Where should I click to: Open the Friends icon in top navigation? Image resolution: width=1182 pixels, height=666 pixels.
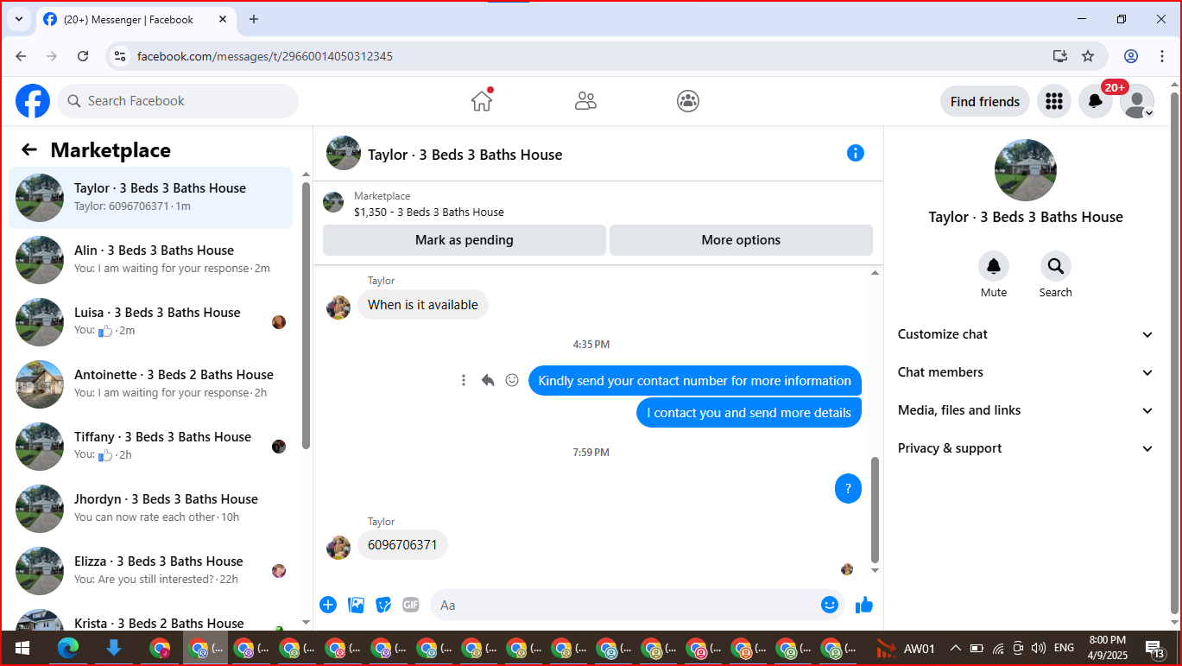pyautogui.click(x=585, y=101)
